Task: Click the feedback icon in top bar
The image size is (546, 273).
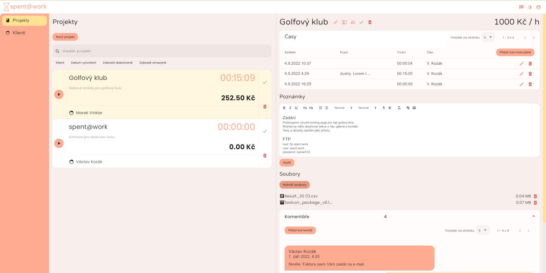Action: pyautogui.click(x=521, y=7)
